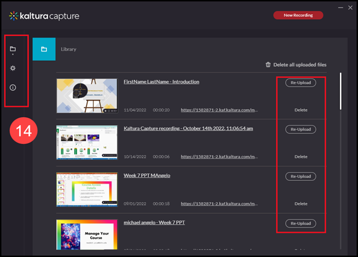Viewport: 358px width, 257px height.
Task: Open the Library folder icon in sidebar
Action: 13,49
